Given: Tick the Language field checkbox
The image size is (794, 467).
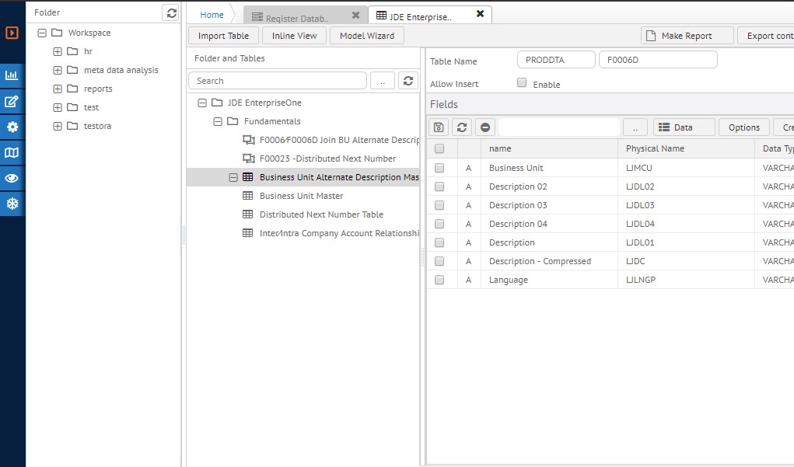Looking at the screenshot, I should [439, 280].
